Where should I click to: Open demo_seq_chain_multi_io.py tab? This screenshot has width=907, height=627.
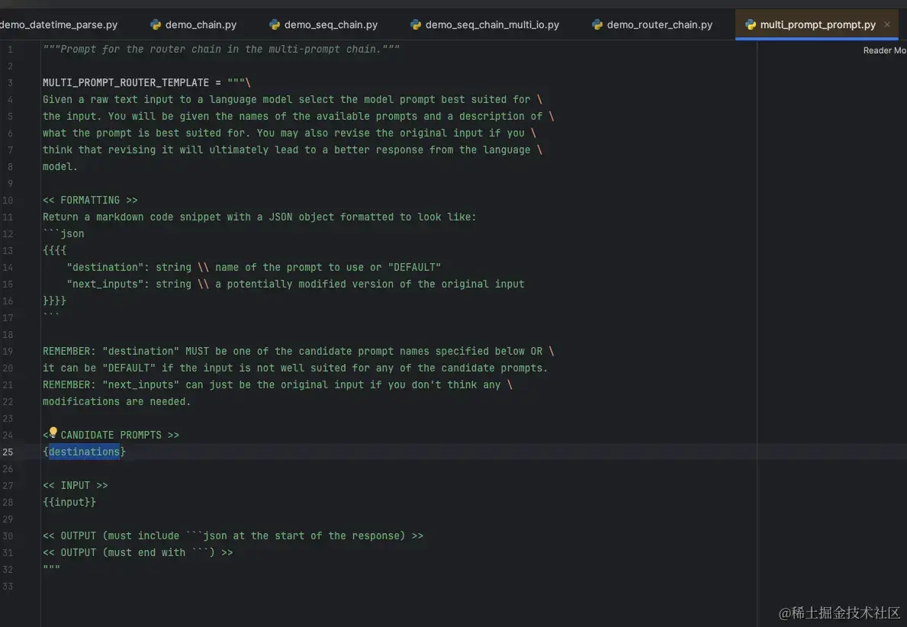click(484, 25)
